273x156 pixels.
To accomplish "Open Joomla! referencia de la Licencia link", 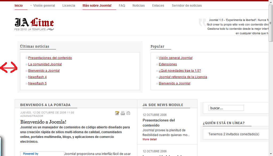I will [x=183, y=77].
